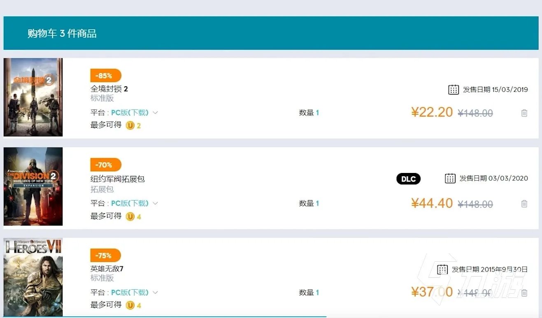Click the trash icon for 全境封锁 2

point(524,113)
